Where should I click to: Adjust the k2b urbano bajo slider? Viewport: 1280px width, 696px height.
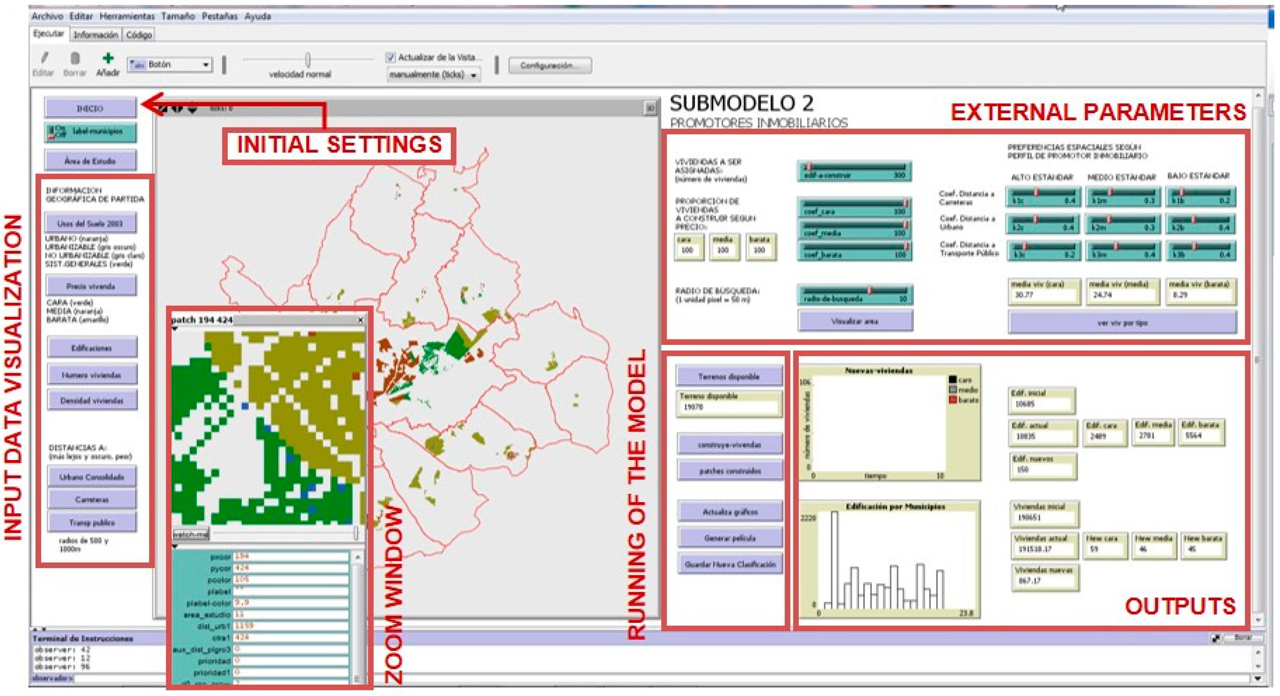click(1201, 223)
